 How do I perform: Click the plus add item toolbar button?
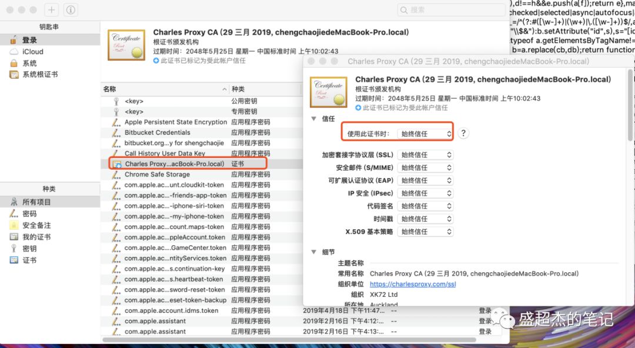[51, 10]
